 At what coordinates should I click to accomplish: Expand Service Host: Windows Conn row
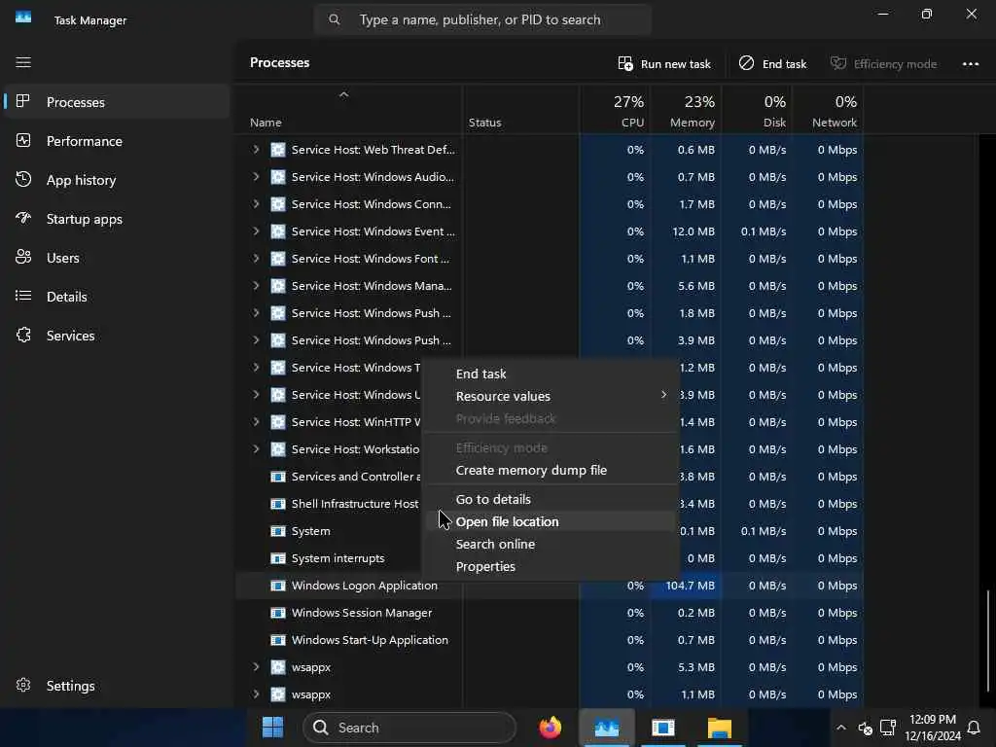pos(256,204)
